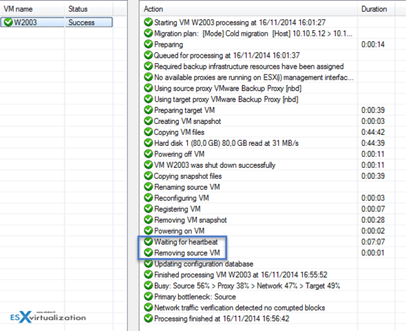Select the 'Preparing target VM' entry text
The image size is (406, 331).
184,110
